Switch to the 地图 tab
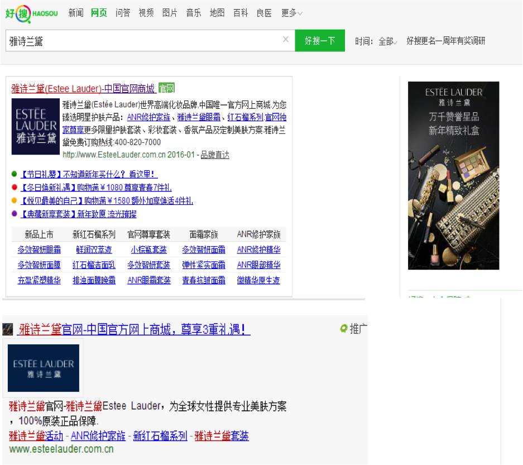This screenshot has height=465, width=523. (217, 13)
